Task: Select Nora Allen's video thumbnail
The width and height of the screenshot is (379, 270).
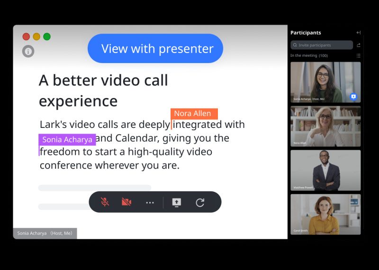Action: click(x=325, y=126)
